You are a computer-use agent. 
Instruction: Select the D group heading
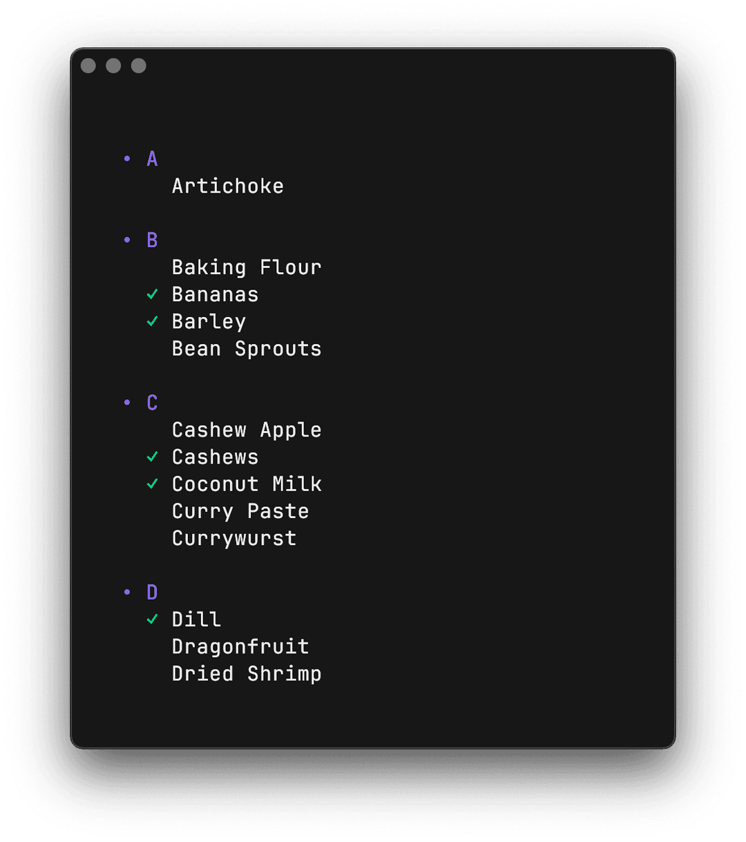(153, 593)
